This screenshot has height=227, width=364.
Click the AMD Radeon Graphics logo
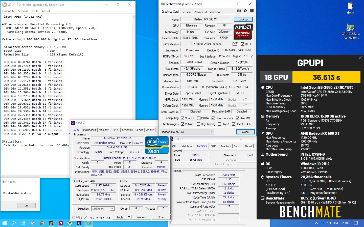point(243,32)
